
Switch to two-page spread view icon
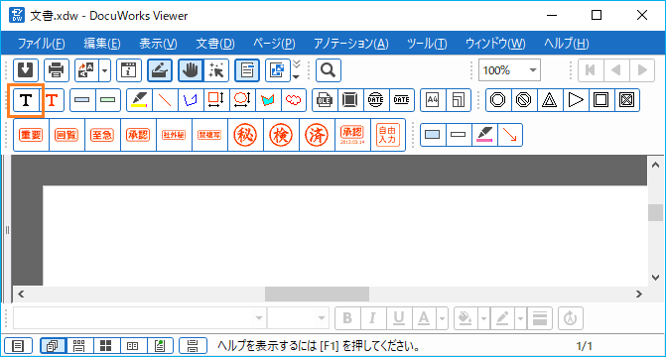133,346
